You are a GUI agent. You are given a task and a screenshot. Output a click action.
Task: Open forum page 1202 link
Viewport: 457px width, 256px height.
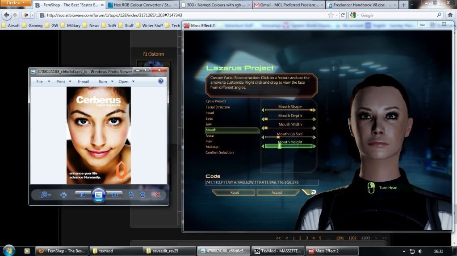tap(352, 238)
